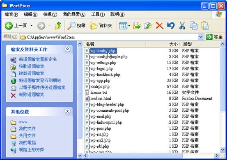Image resolution: width=227 pixels, height=160 pixels.
Task: Collapse the 檔案及資料夾工作 panel
Action: point(67,49)
